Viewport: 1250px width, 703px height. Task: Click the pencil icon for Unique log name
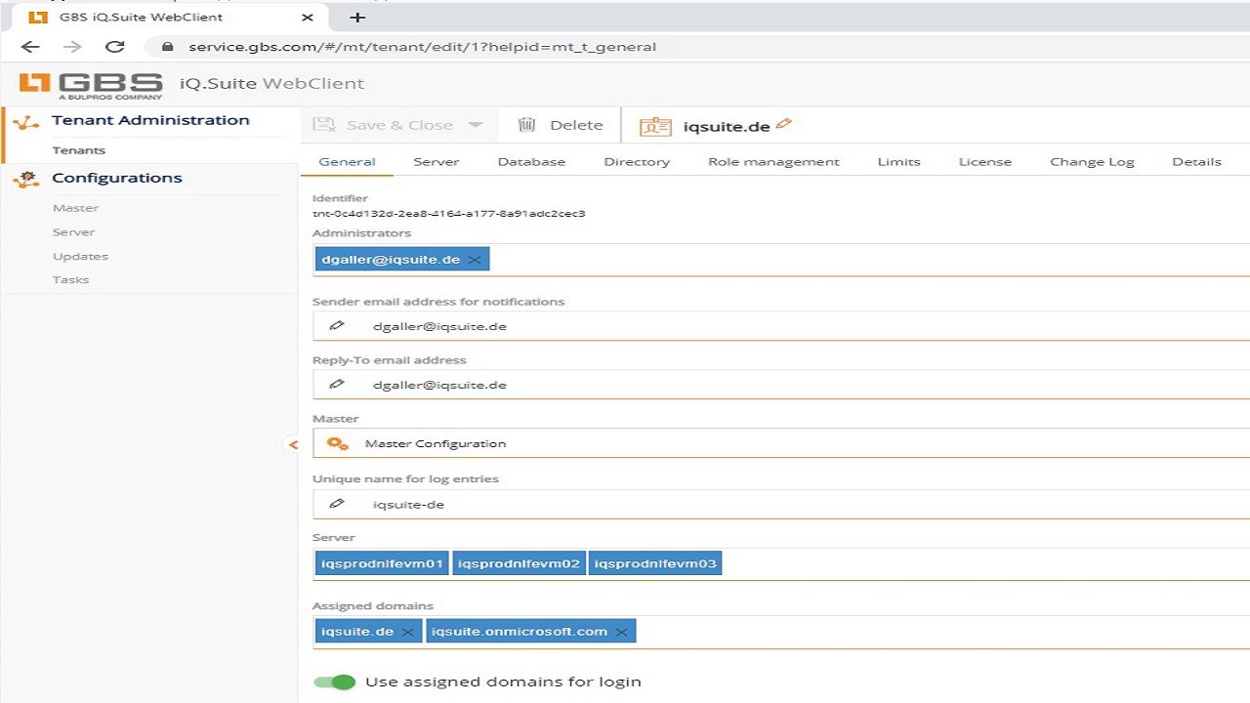click(337, 504)
